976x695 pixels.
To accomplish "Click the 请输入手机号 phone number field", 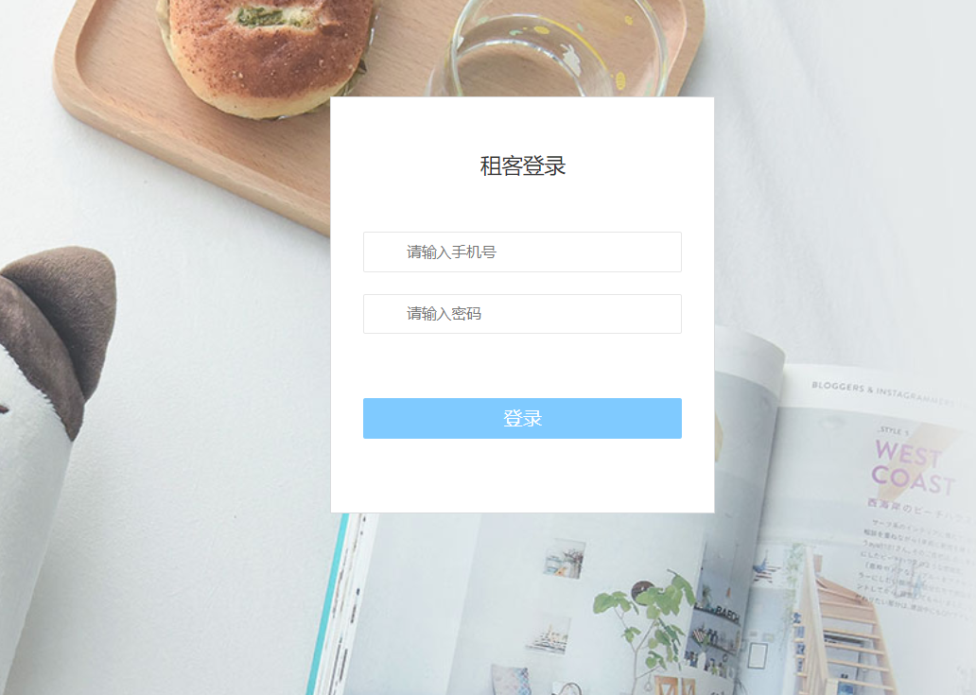I will pyautogui.click(x=522, y=252).
